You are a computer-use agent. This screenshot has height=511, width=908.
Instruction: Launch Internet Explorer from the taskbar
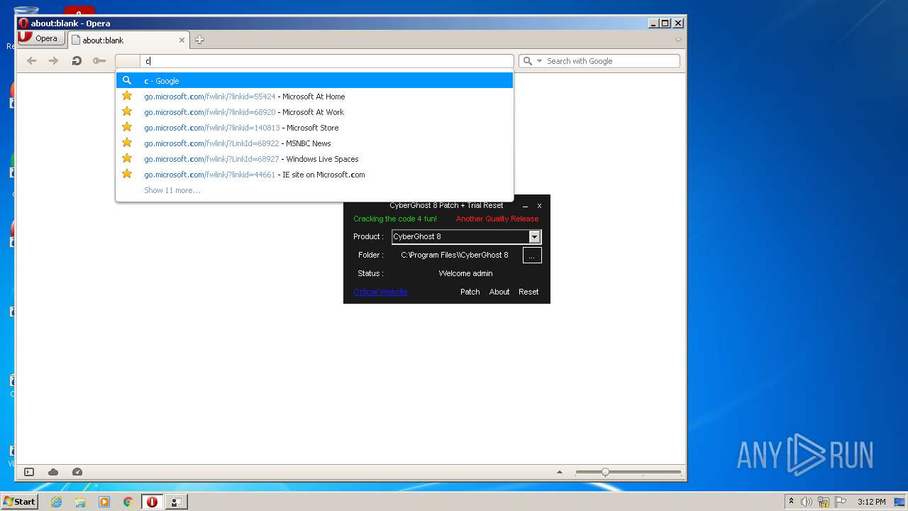pos(57,502)
